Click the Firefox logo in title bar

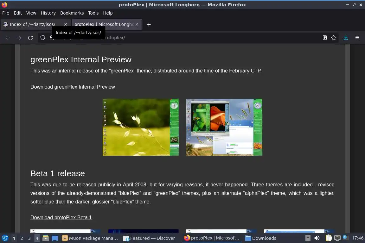[x=4, y=5]
